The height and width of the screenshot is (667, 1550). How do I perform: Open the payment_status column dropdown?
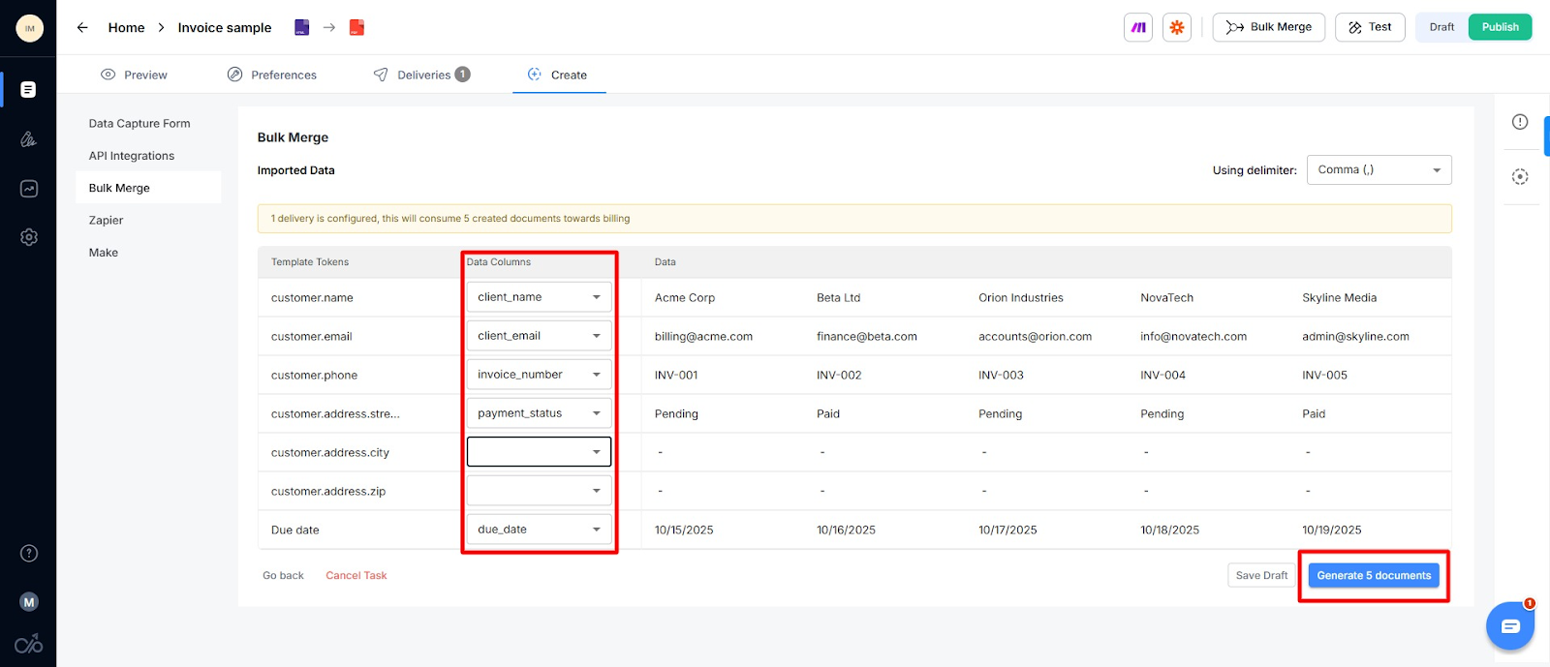pos(539,413)
